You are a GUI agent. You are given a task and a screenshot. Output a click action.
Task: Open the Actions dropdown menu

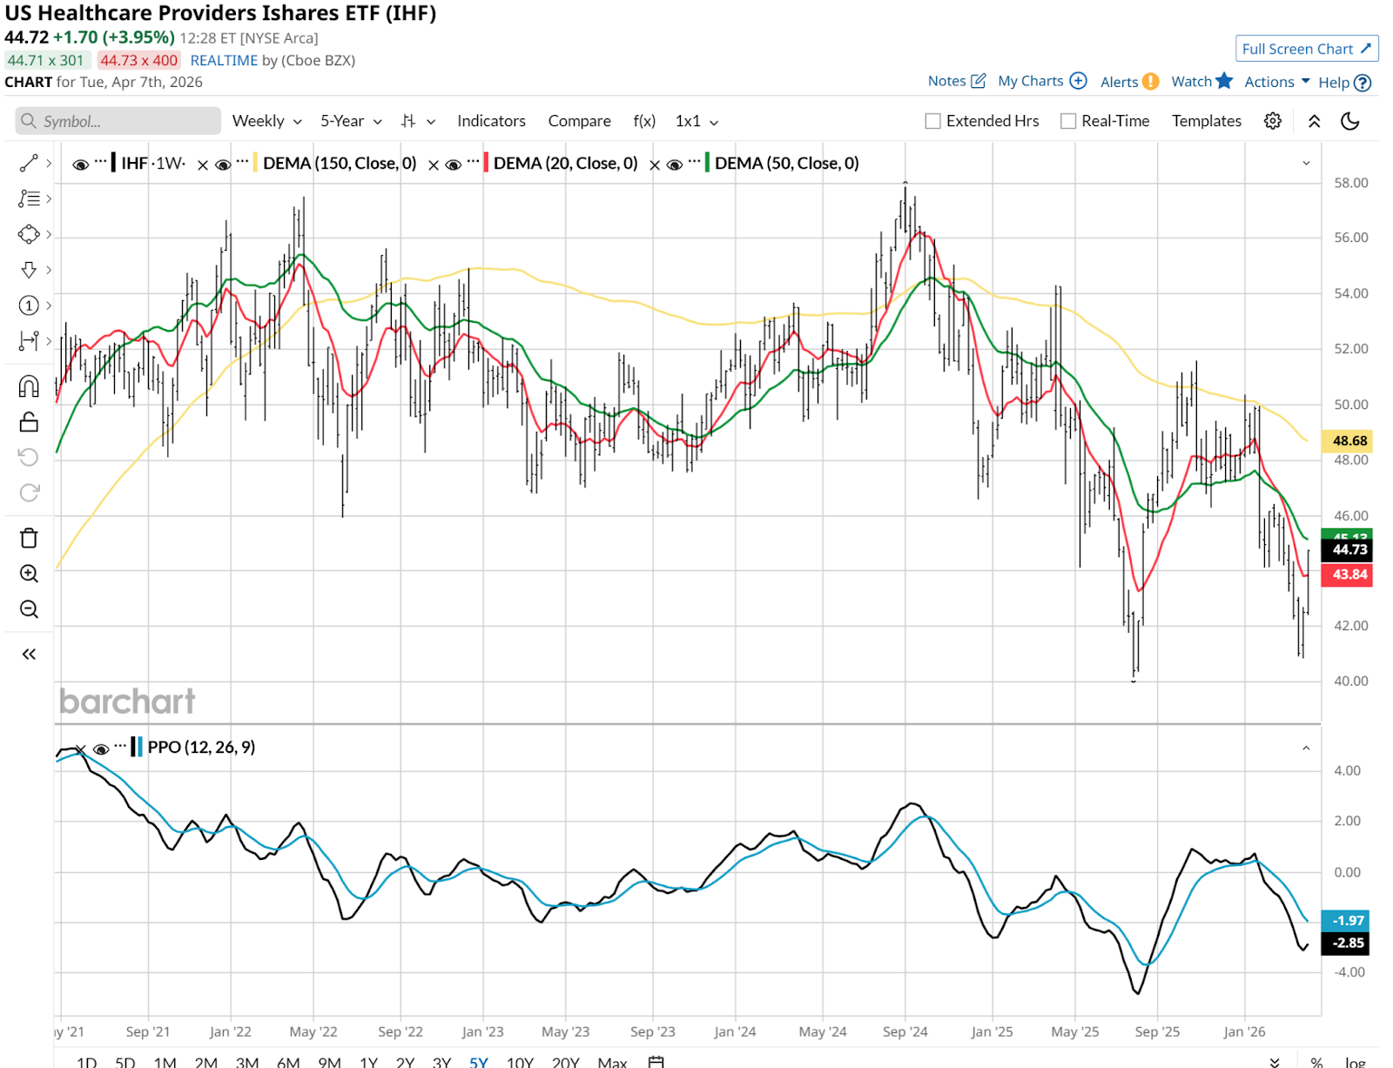(x=1276, y=82)
